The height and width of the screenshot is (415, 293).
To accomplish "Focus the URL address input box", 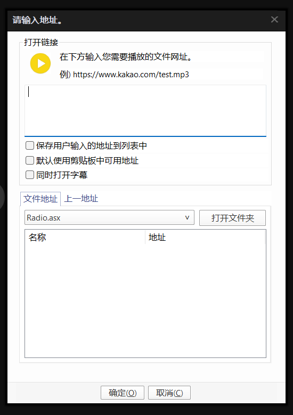I will (x=145, y=111).
